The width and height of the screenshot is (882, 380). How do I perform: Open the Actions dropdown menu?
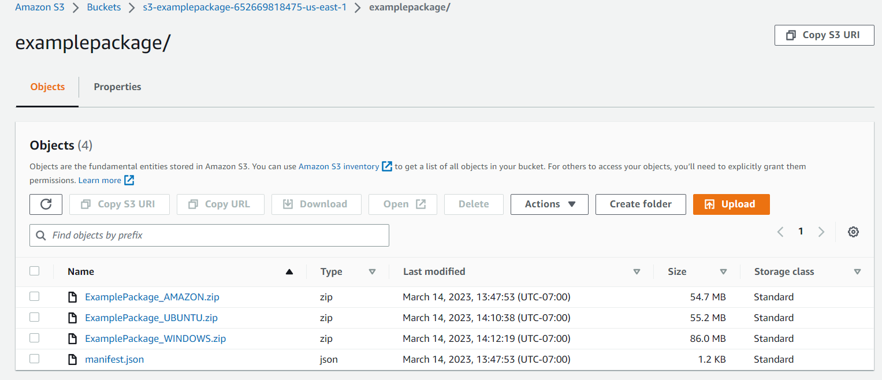coord(549,204)
